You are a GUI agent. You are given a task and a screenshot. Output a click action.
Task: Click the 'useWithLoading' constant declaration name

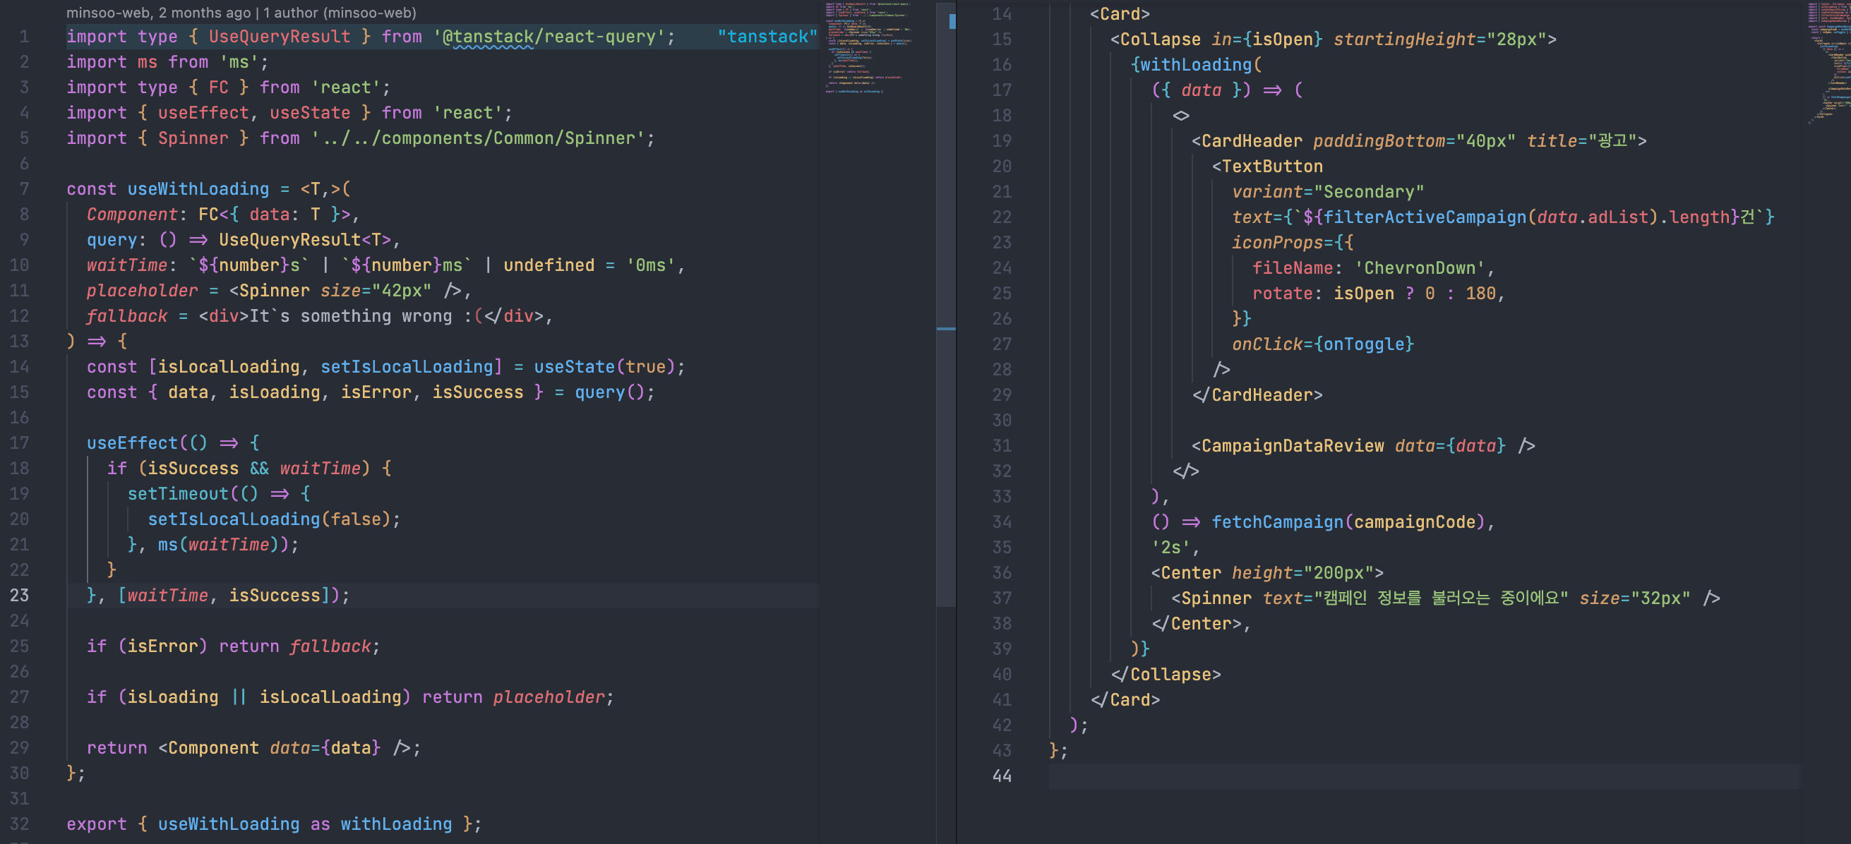[x=198, y=189]
